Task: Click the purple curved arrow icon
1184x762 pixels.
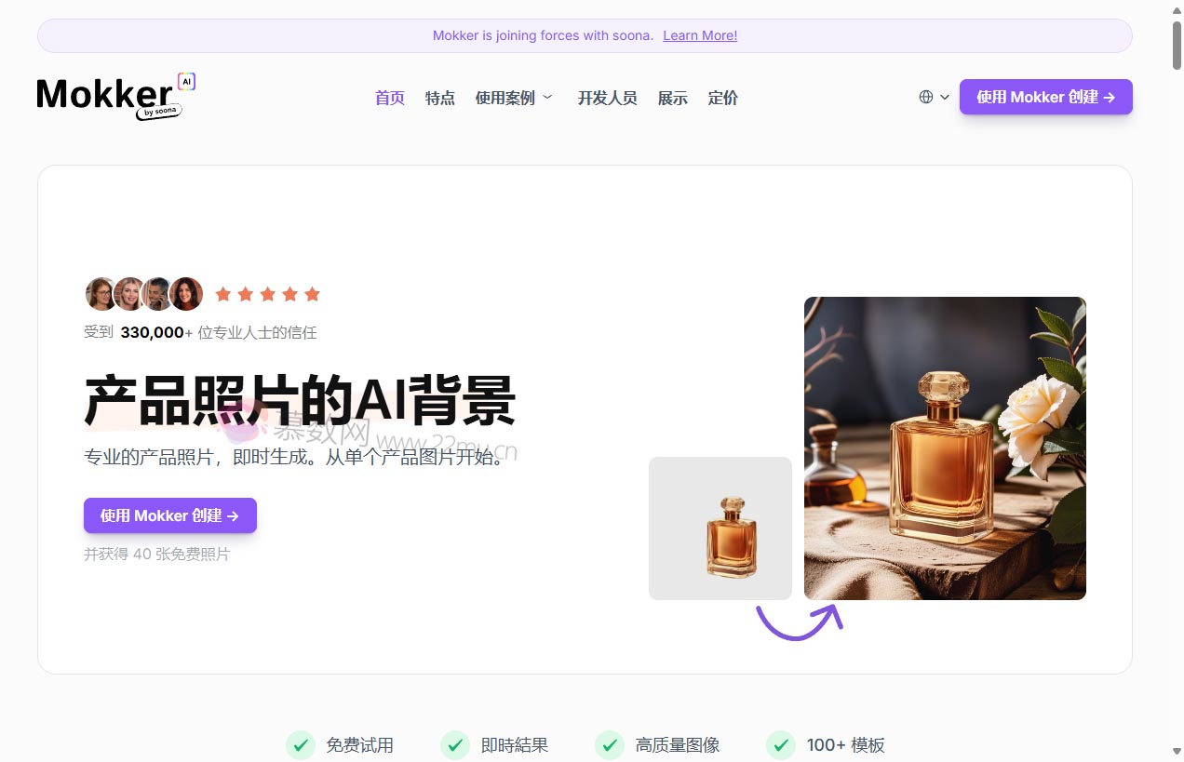Action: pyautogui.click(x=799, y=622)
